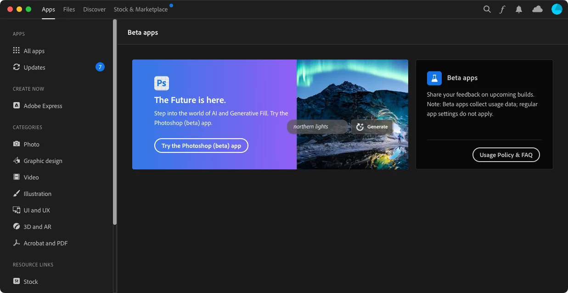The image size is (568, 293).
Task: Check the cloud sync status icon
Action: [x=537, y=9]
